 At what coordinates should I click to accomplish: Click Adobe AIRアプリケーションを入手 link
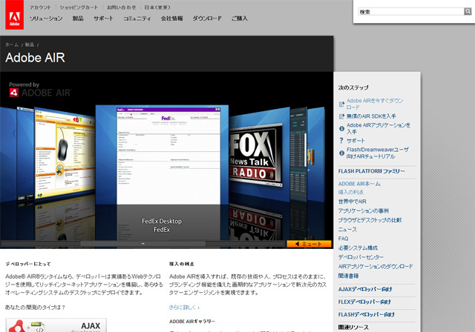[x=379, y=128]
